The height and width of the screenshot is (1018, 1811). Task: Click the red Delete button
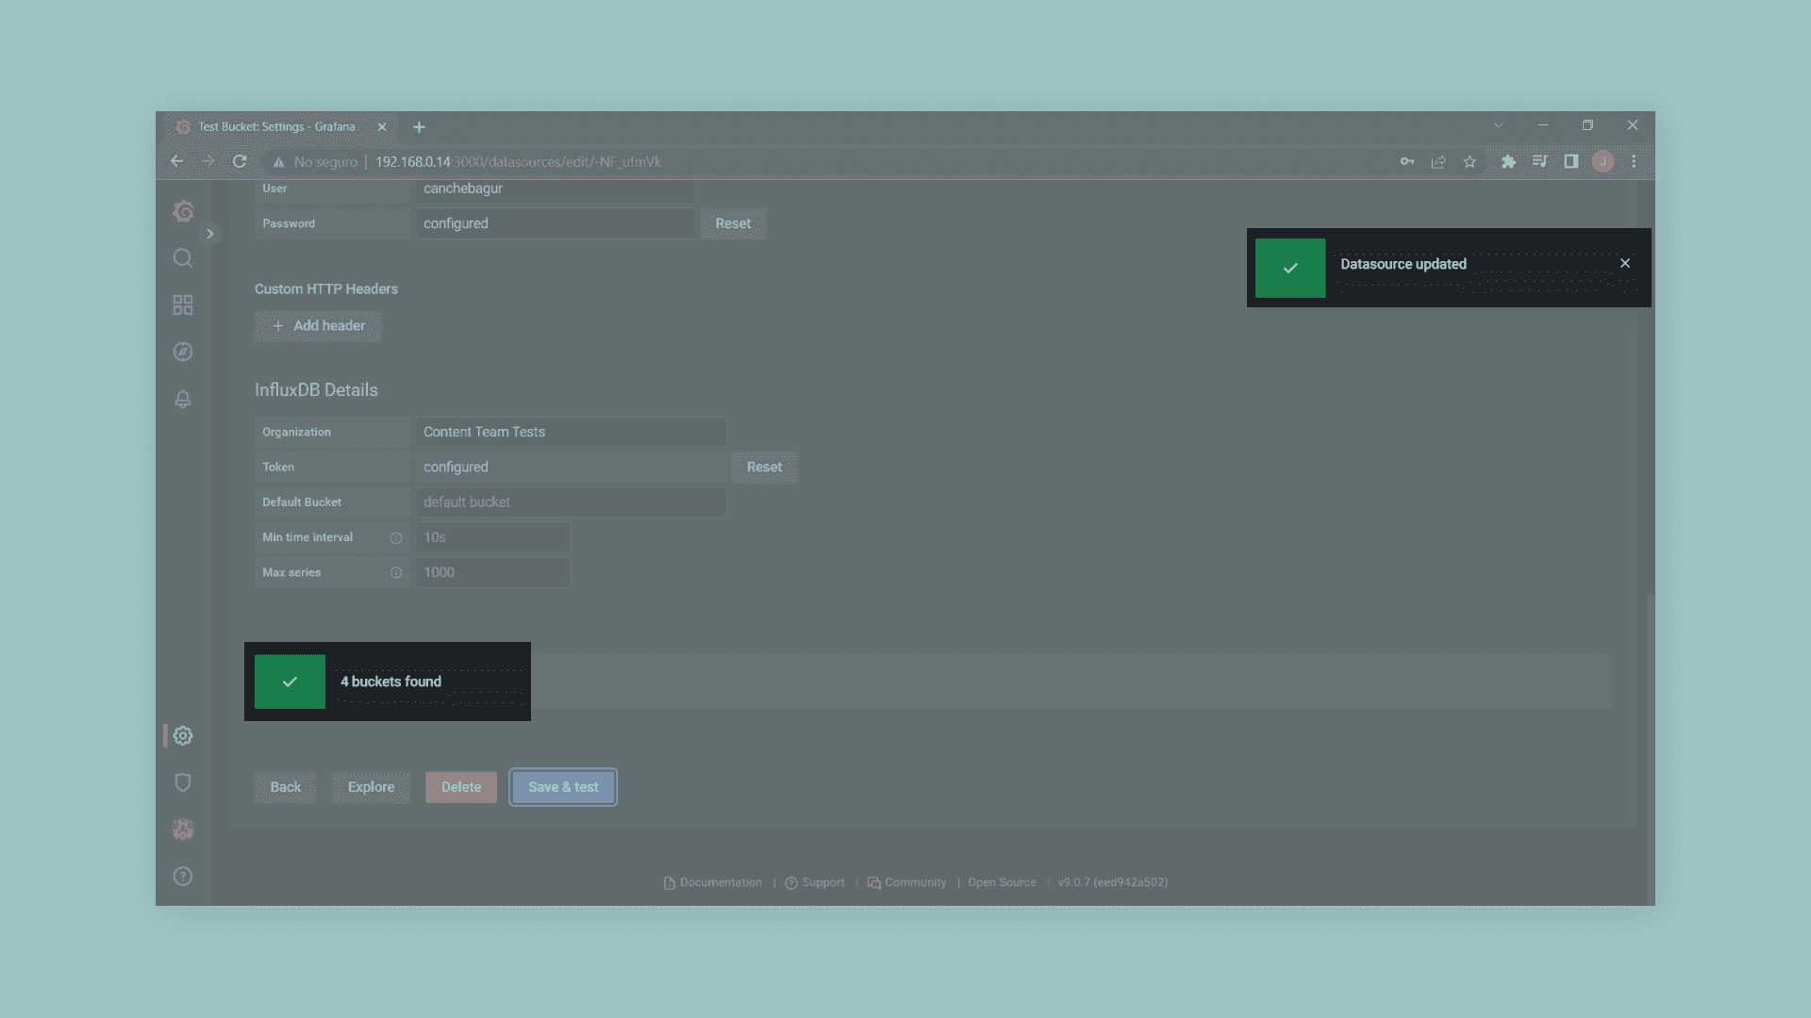(x=461, y=787)
